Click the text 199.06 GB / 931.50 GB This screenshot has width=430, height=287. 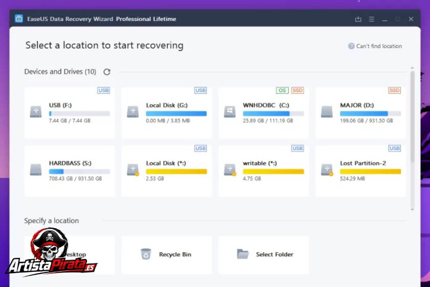(x=366, y=120)
